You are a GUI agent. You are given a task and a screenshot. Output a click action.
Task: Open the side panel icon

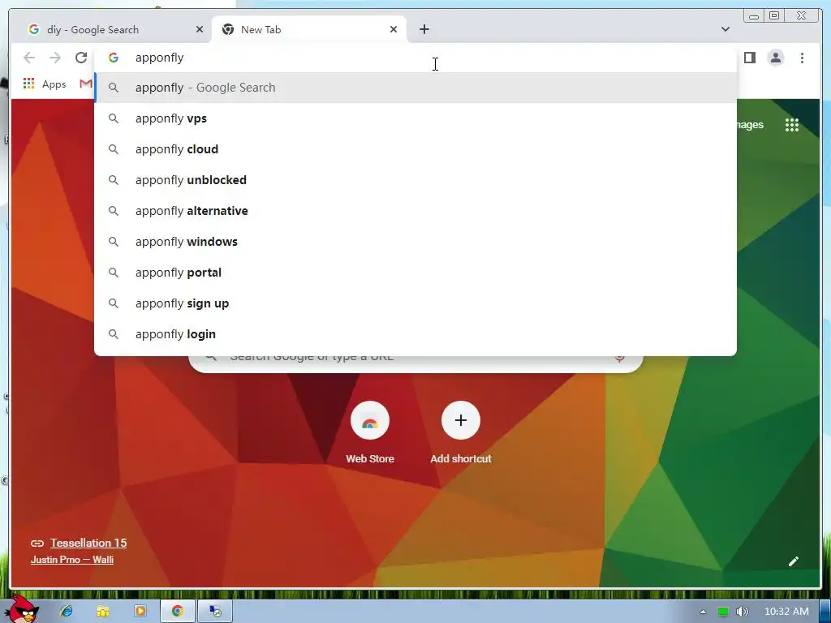pyautogui.click(x=749, y=58)
